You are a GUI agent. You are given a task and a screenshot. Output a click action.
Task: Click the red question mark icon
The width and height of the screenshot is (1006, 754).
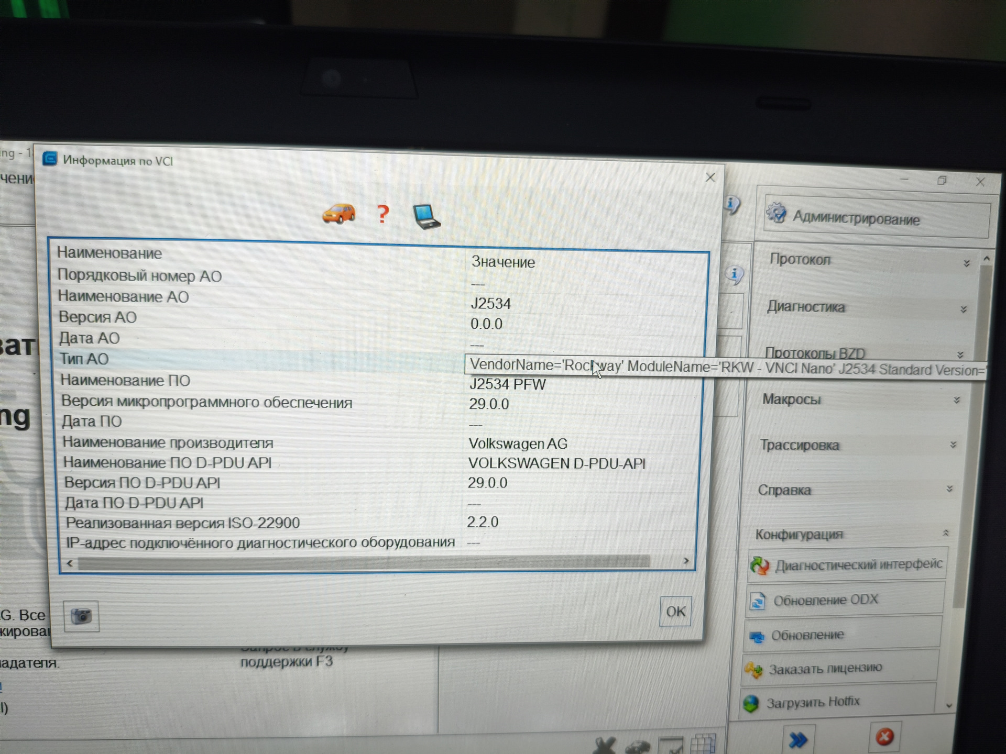pos(383,214)
